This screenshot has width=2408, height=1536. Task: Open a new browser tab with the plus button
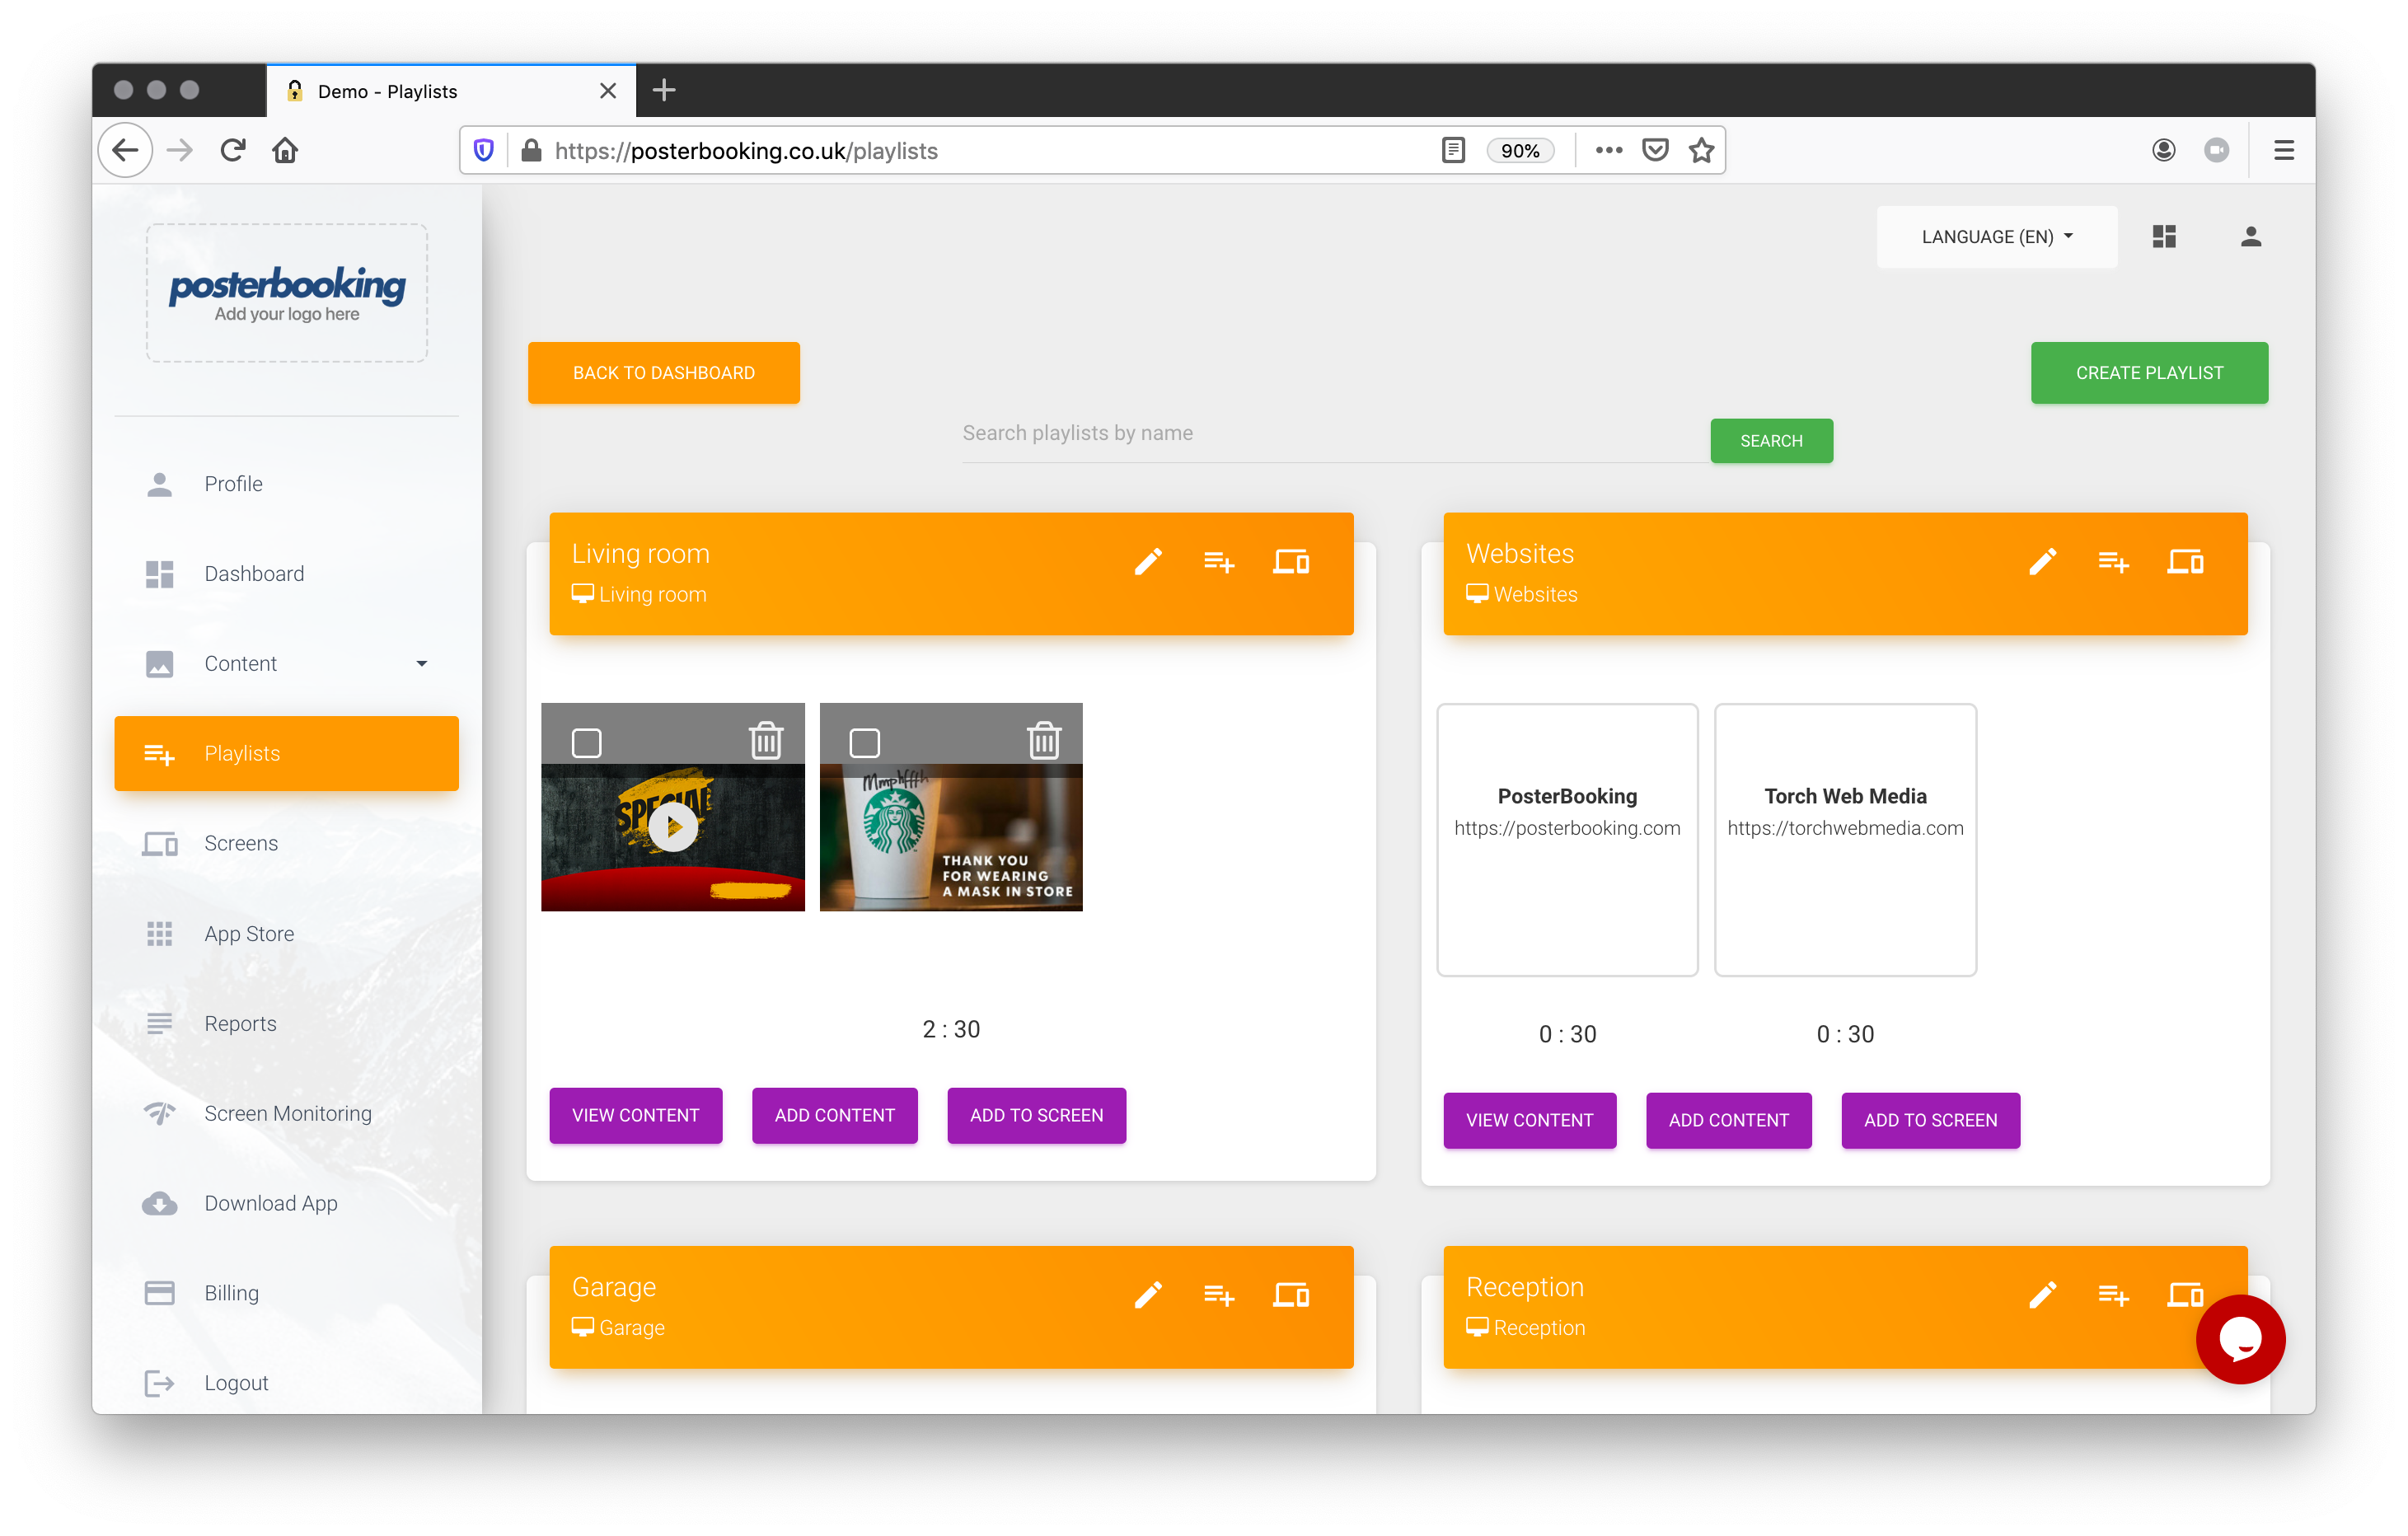(664, 90)
